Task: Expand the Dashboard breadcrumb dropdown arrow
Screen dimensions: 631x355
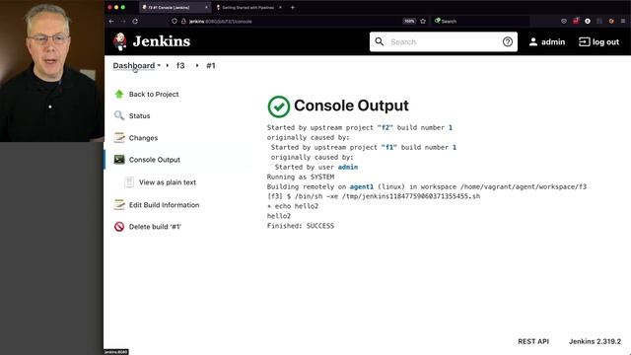Action: point(159,65)
